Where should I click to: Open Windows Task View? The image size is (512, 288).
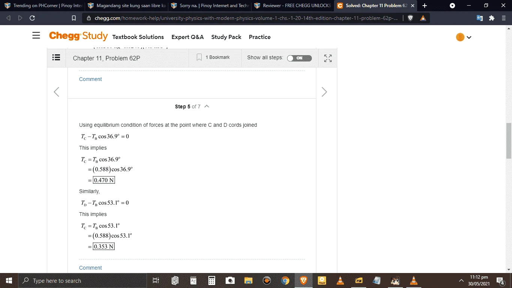tap(156, 280)
